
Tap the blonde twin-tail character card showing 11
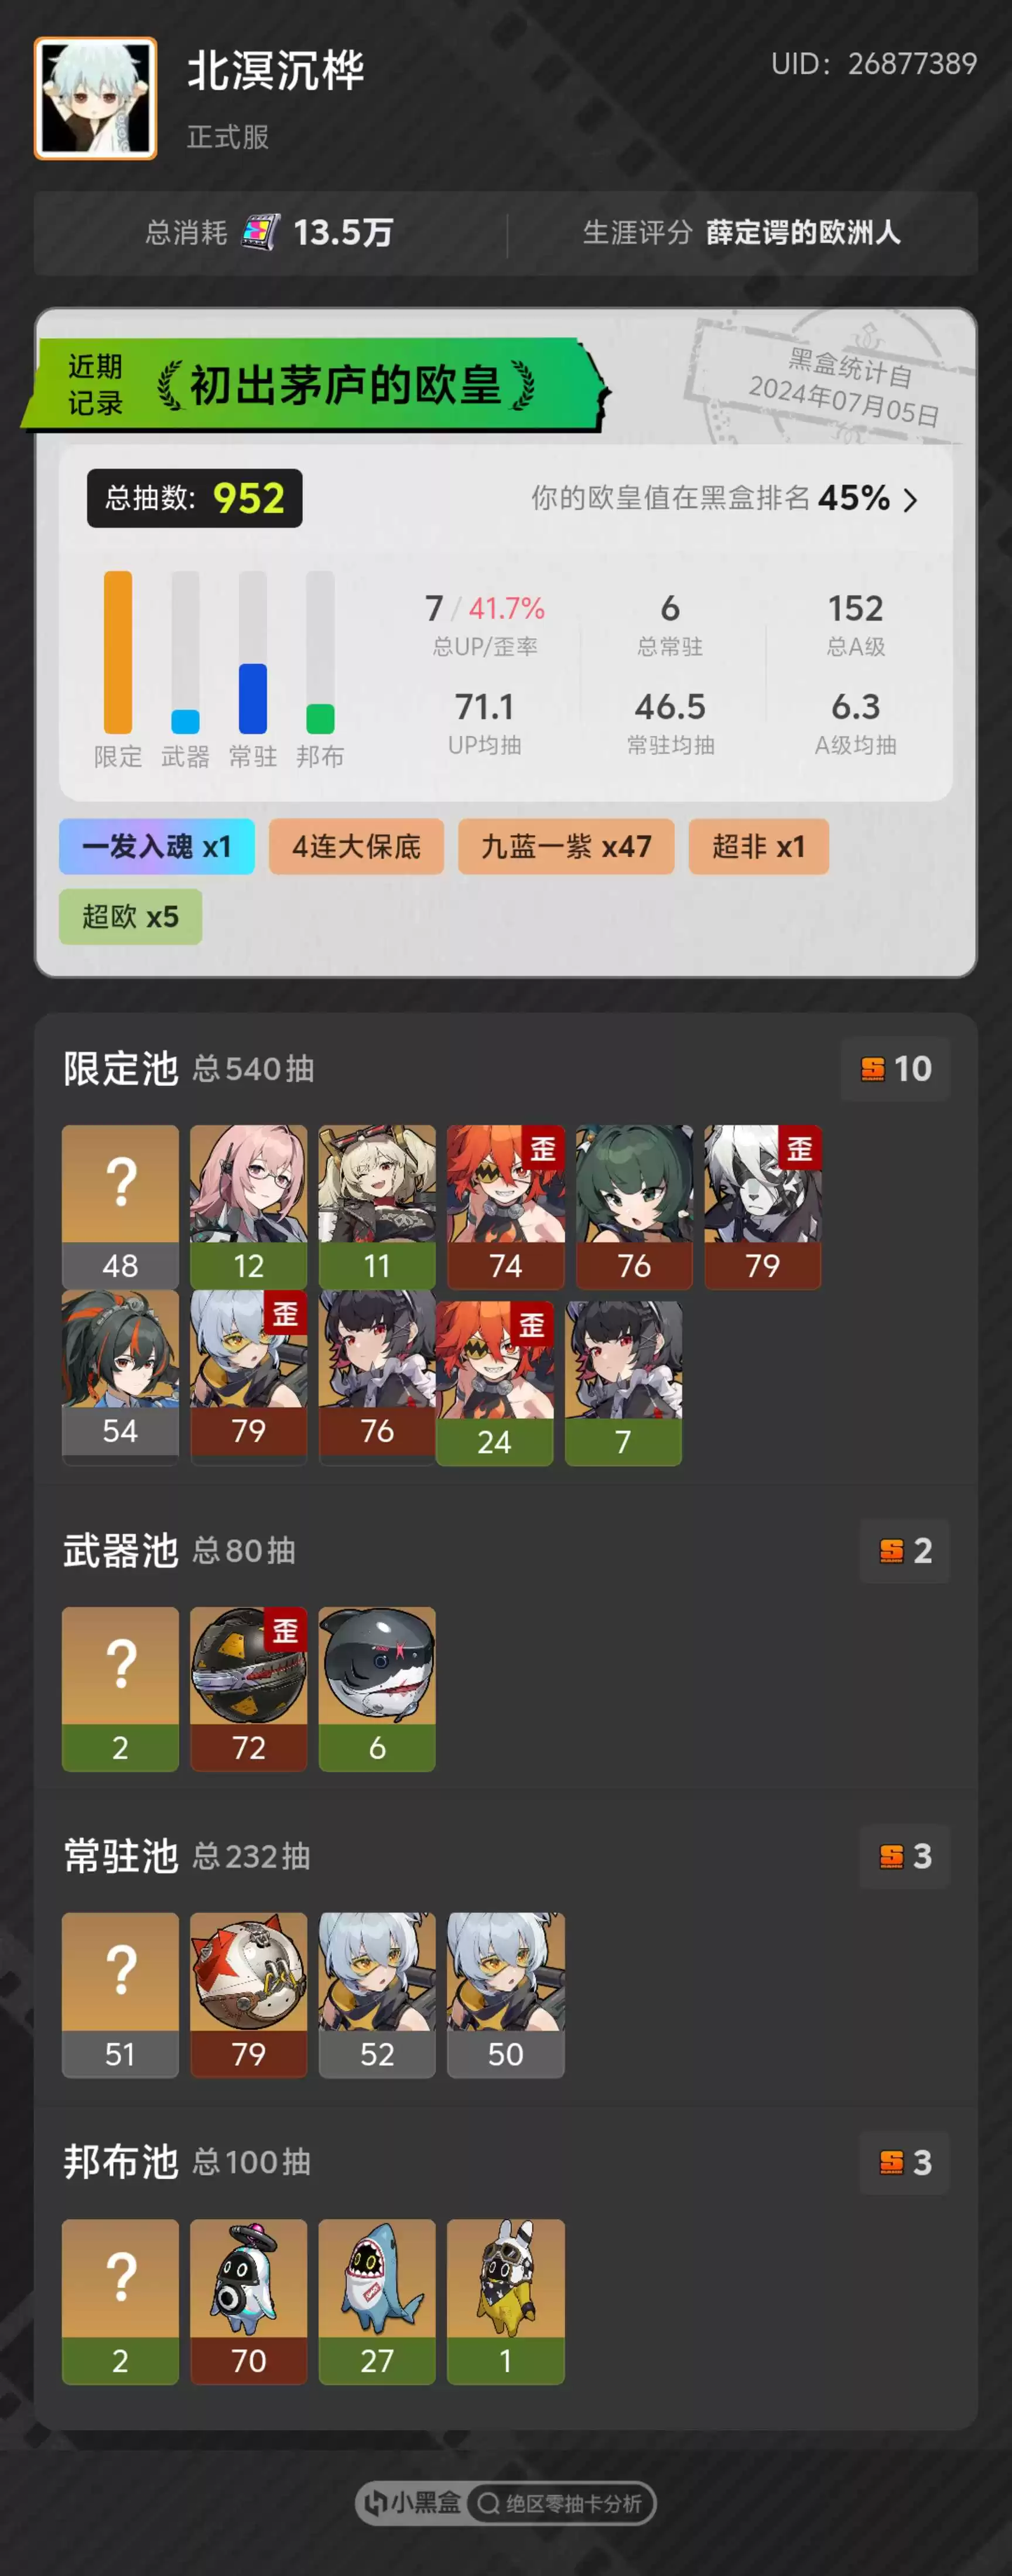(x=377, y=1207)
